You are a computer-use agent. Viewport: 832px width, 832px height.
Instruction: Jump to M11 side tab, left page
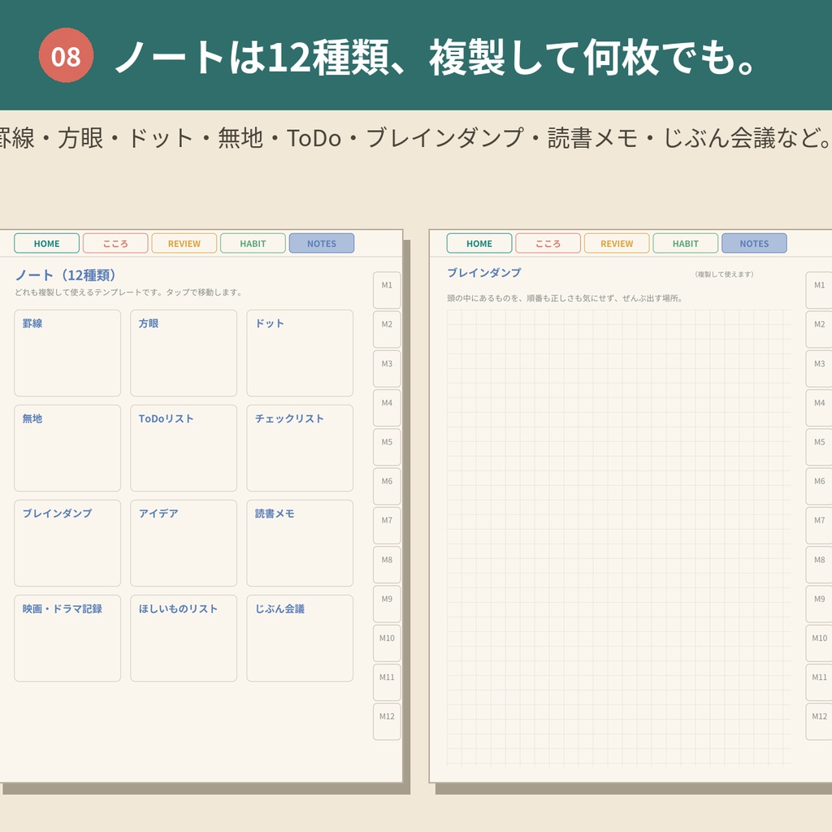click(x=387, y=682)
